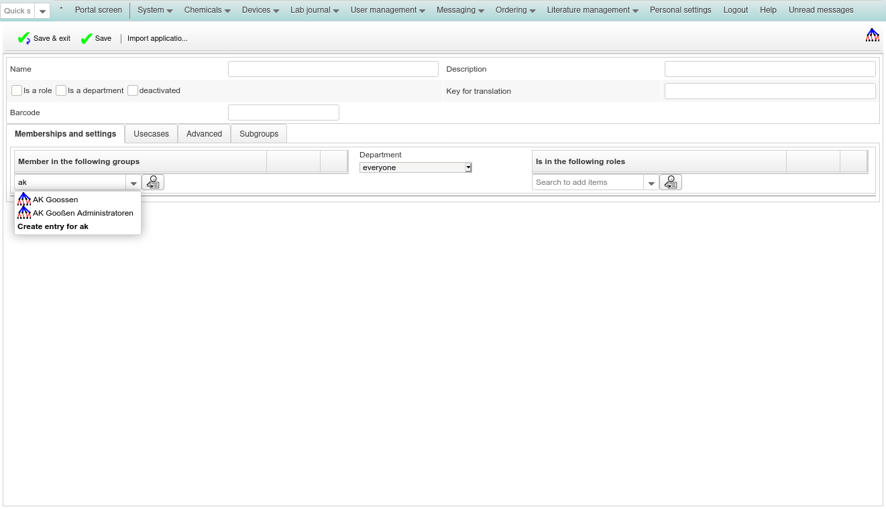Click the green checkmark Save icon
Viewport: 886px width, 509px height.
pos(87,39)
